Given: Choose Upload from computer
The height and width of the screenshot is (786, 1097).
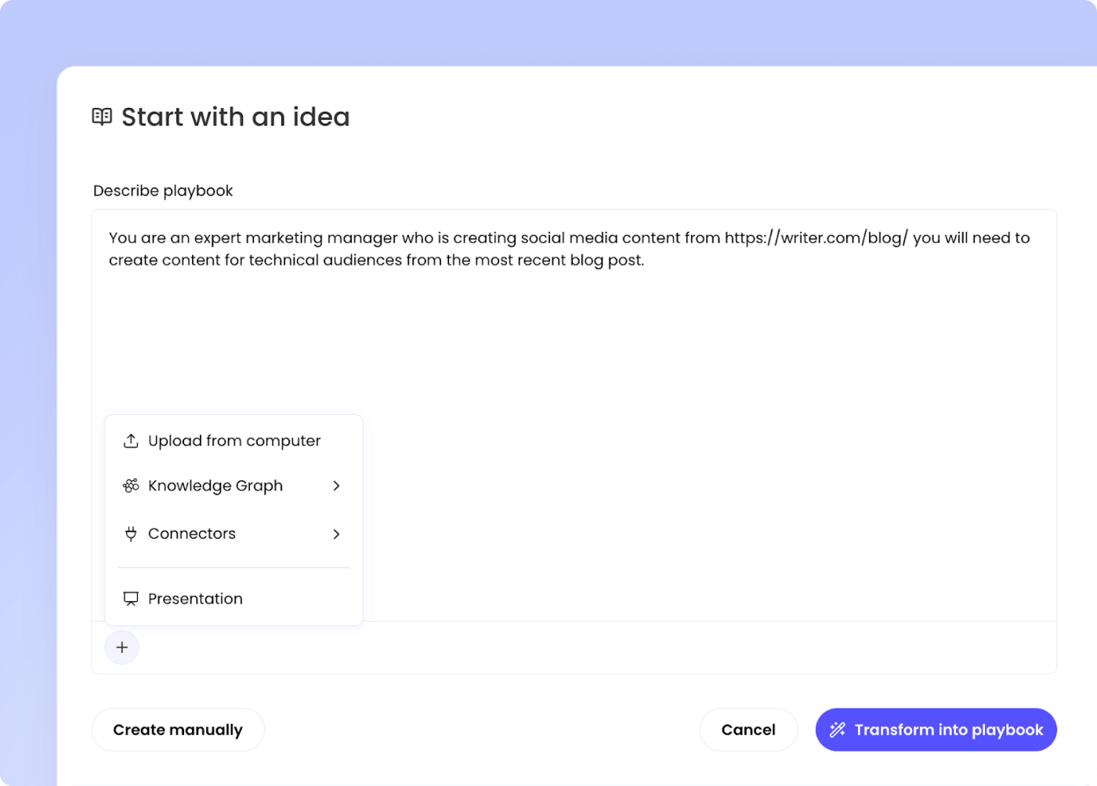Looking at the screenshot, I should click(234, 441).
